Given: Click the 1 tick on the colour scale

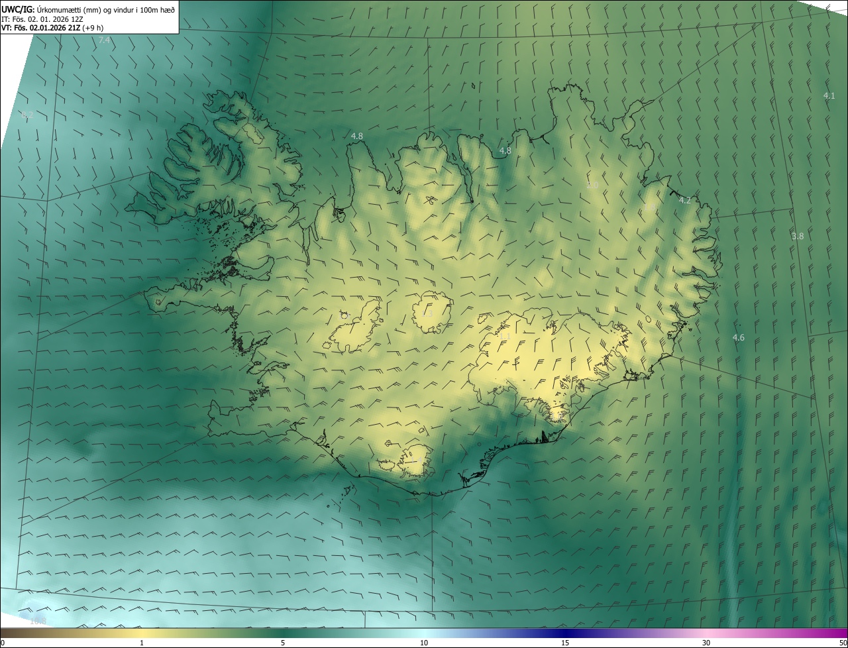Looking at the screenshot, I should click(142, 643).
